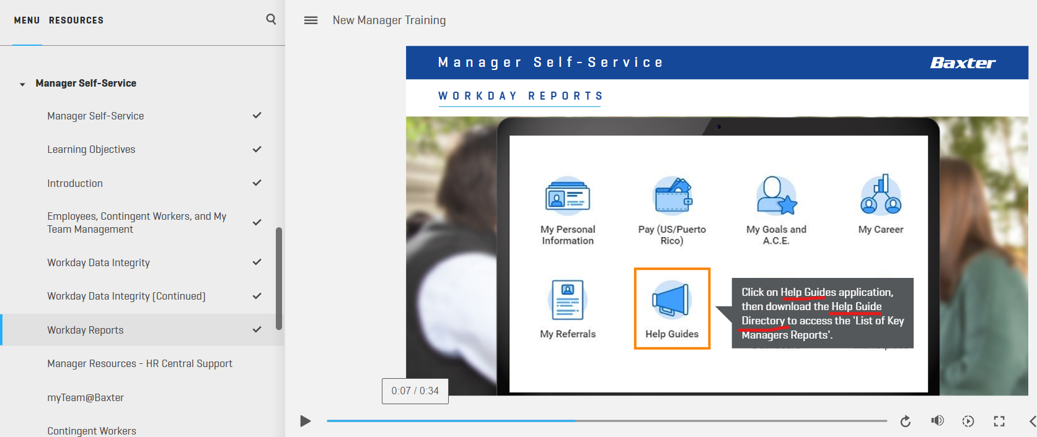Screen dimensions: 1037x437
Task: Click checkmark beside Workday Data Integrity (Continued)
Action: [257, 296]
